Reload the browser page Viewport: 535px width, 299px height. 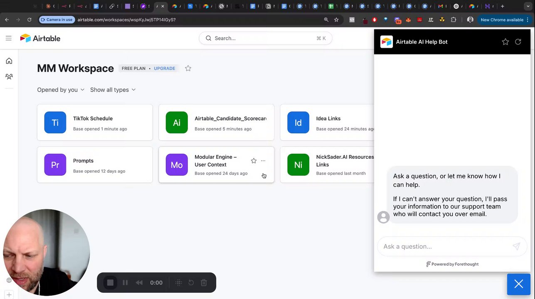29,20
